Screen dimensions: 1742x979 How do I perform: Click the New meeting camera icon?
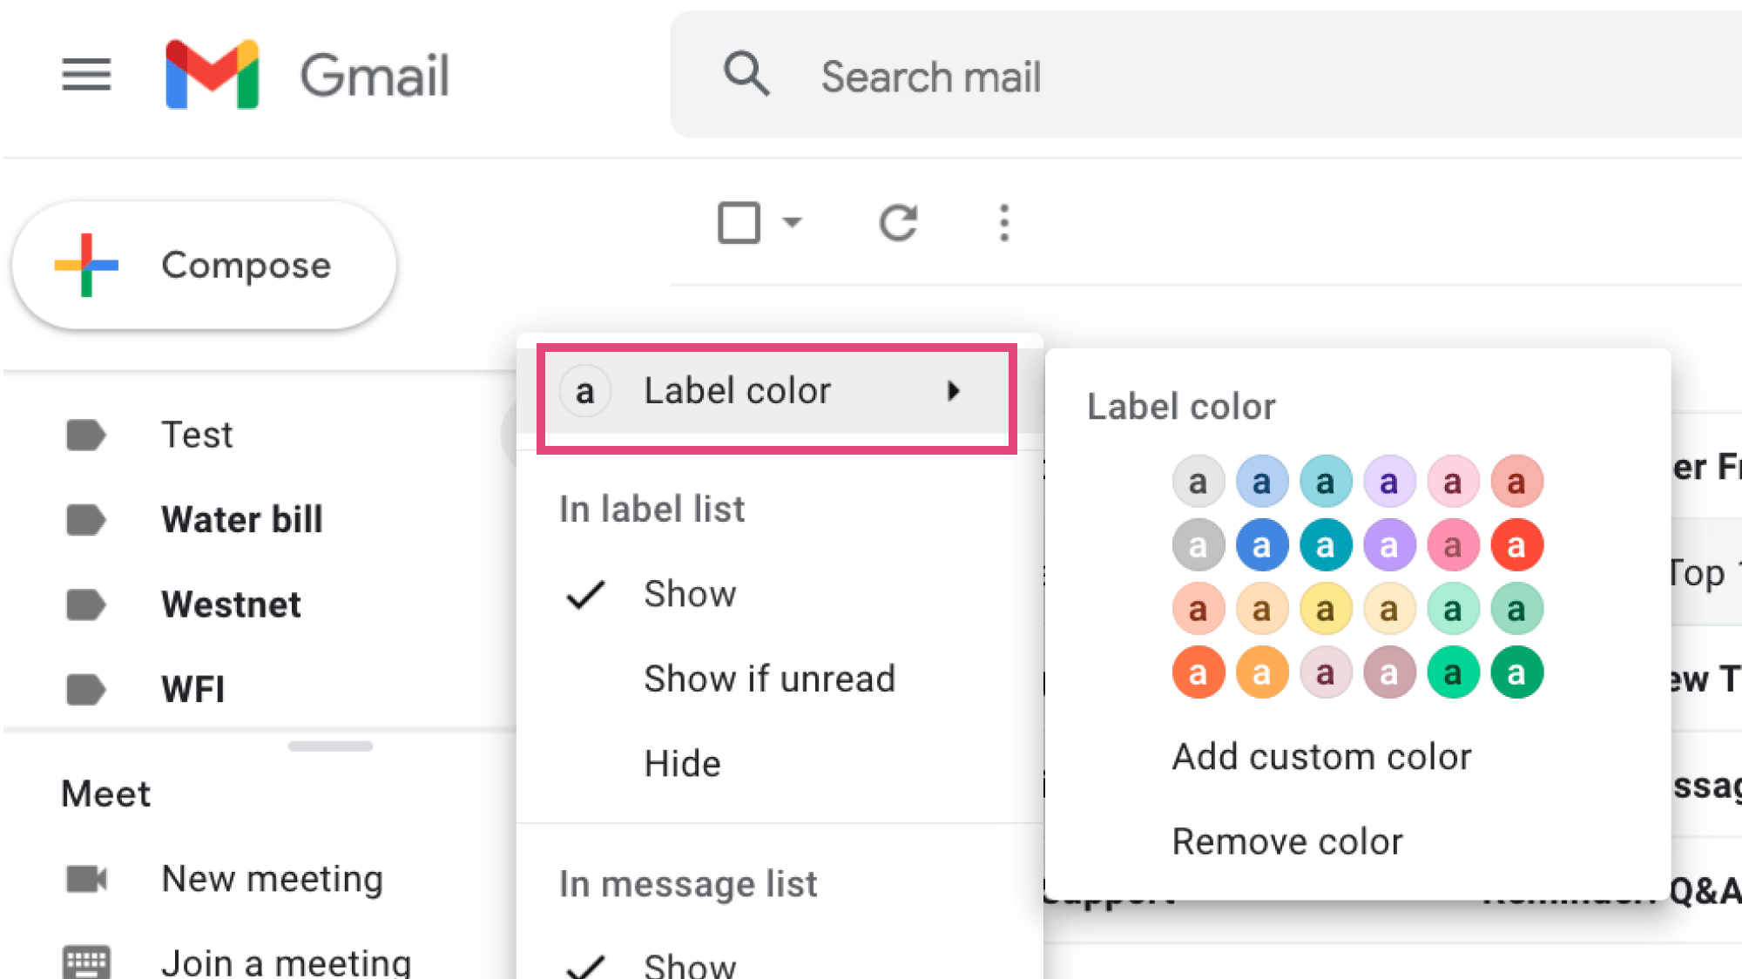pyautogui.click(x=86, y=879)
